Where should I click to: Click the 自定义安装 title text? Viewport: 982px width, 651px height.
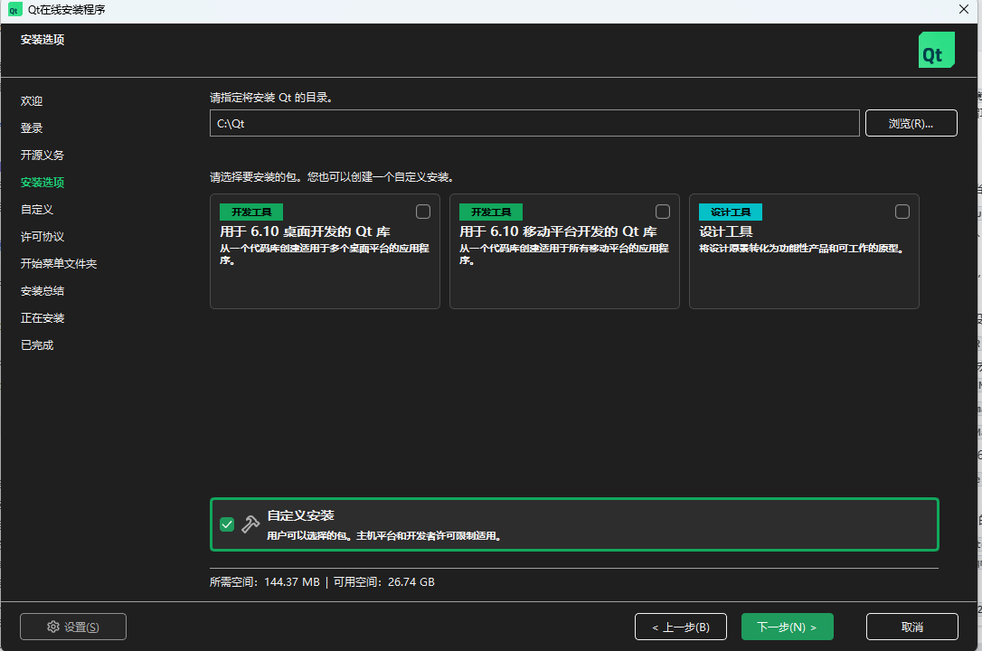click(300, 515)
